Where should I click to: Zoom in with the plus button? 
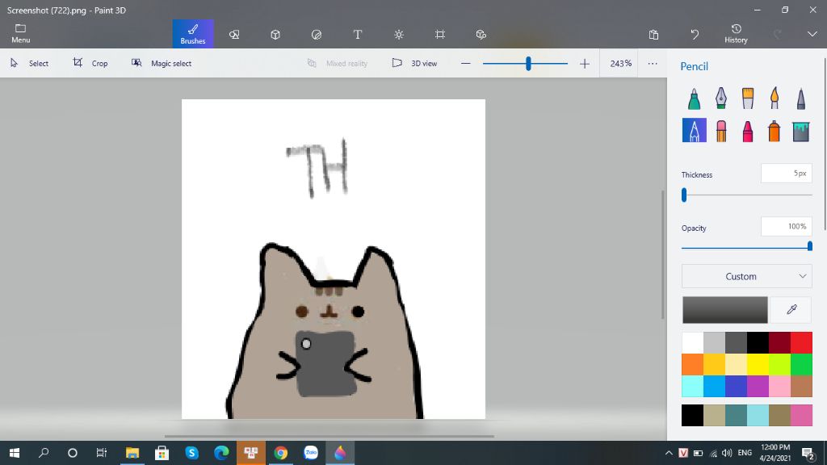585,64
